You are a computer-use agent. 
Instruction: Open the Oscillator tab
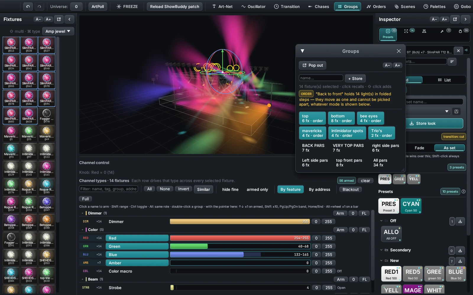[x=253, y=6]
